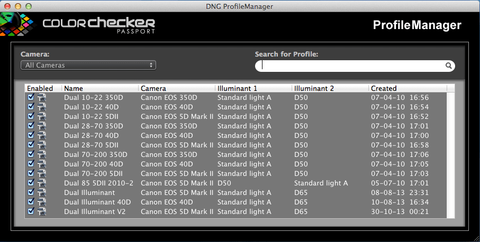
Task: Click the Search for Profile text field
Action: (352, 66)
